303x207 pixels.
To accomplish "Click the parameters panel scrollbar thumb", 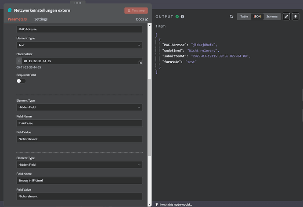I will pyautogui.click(x=149, y=118).
